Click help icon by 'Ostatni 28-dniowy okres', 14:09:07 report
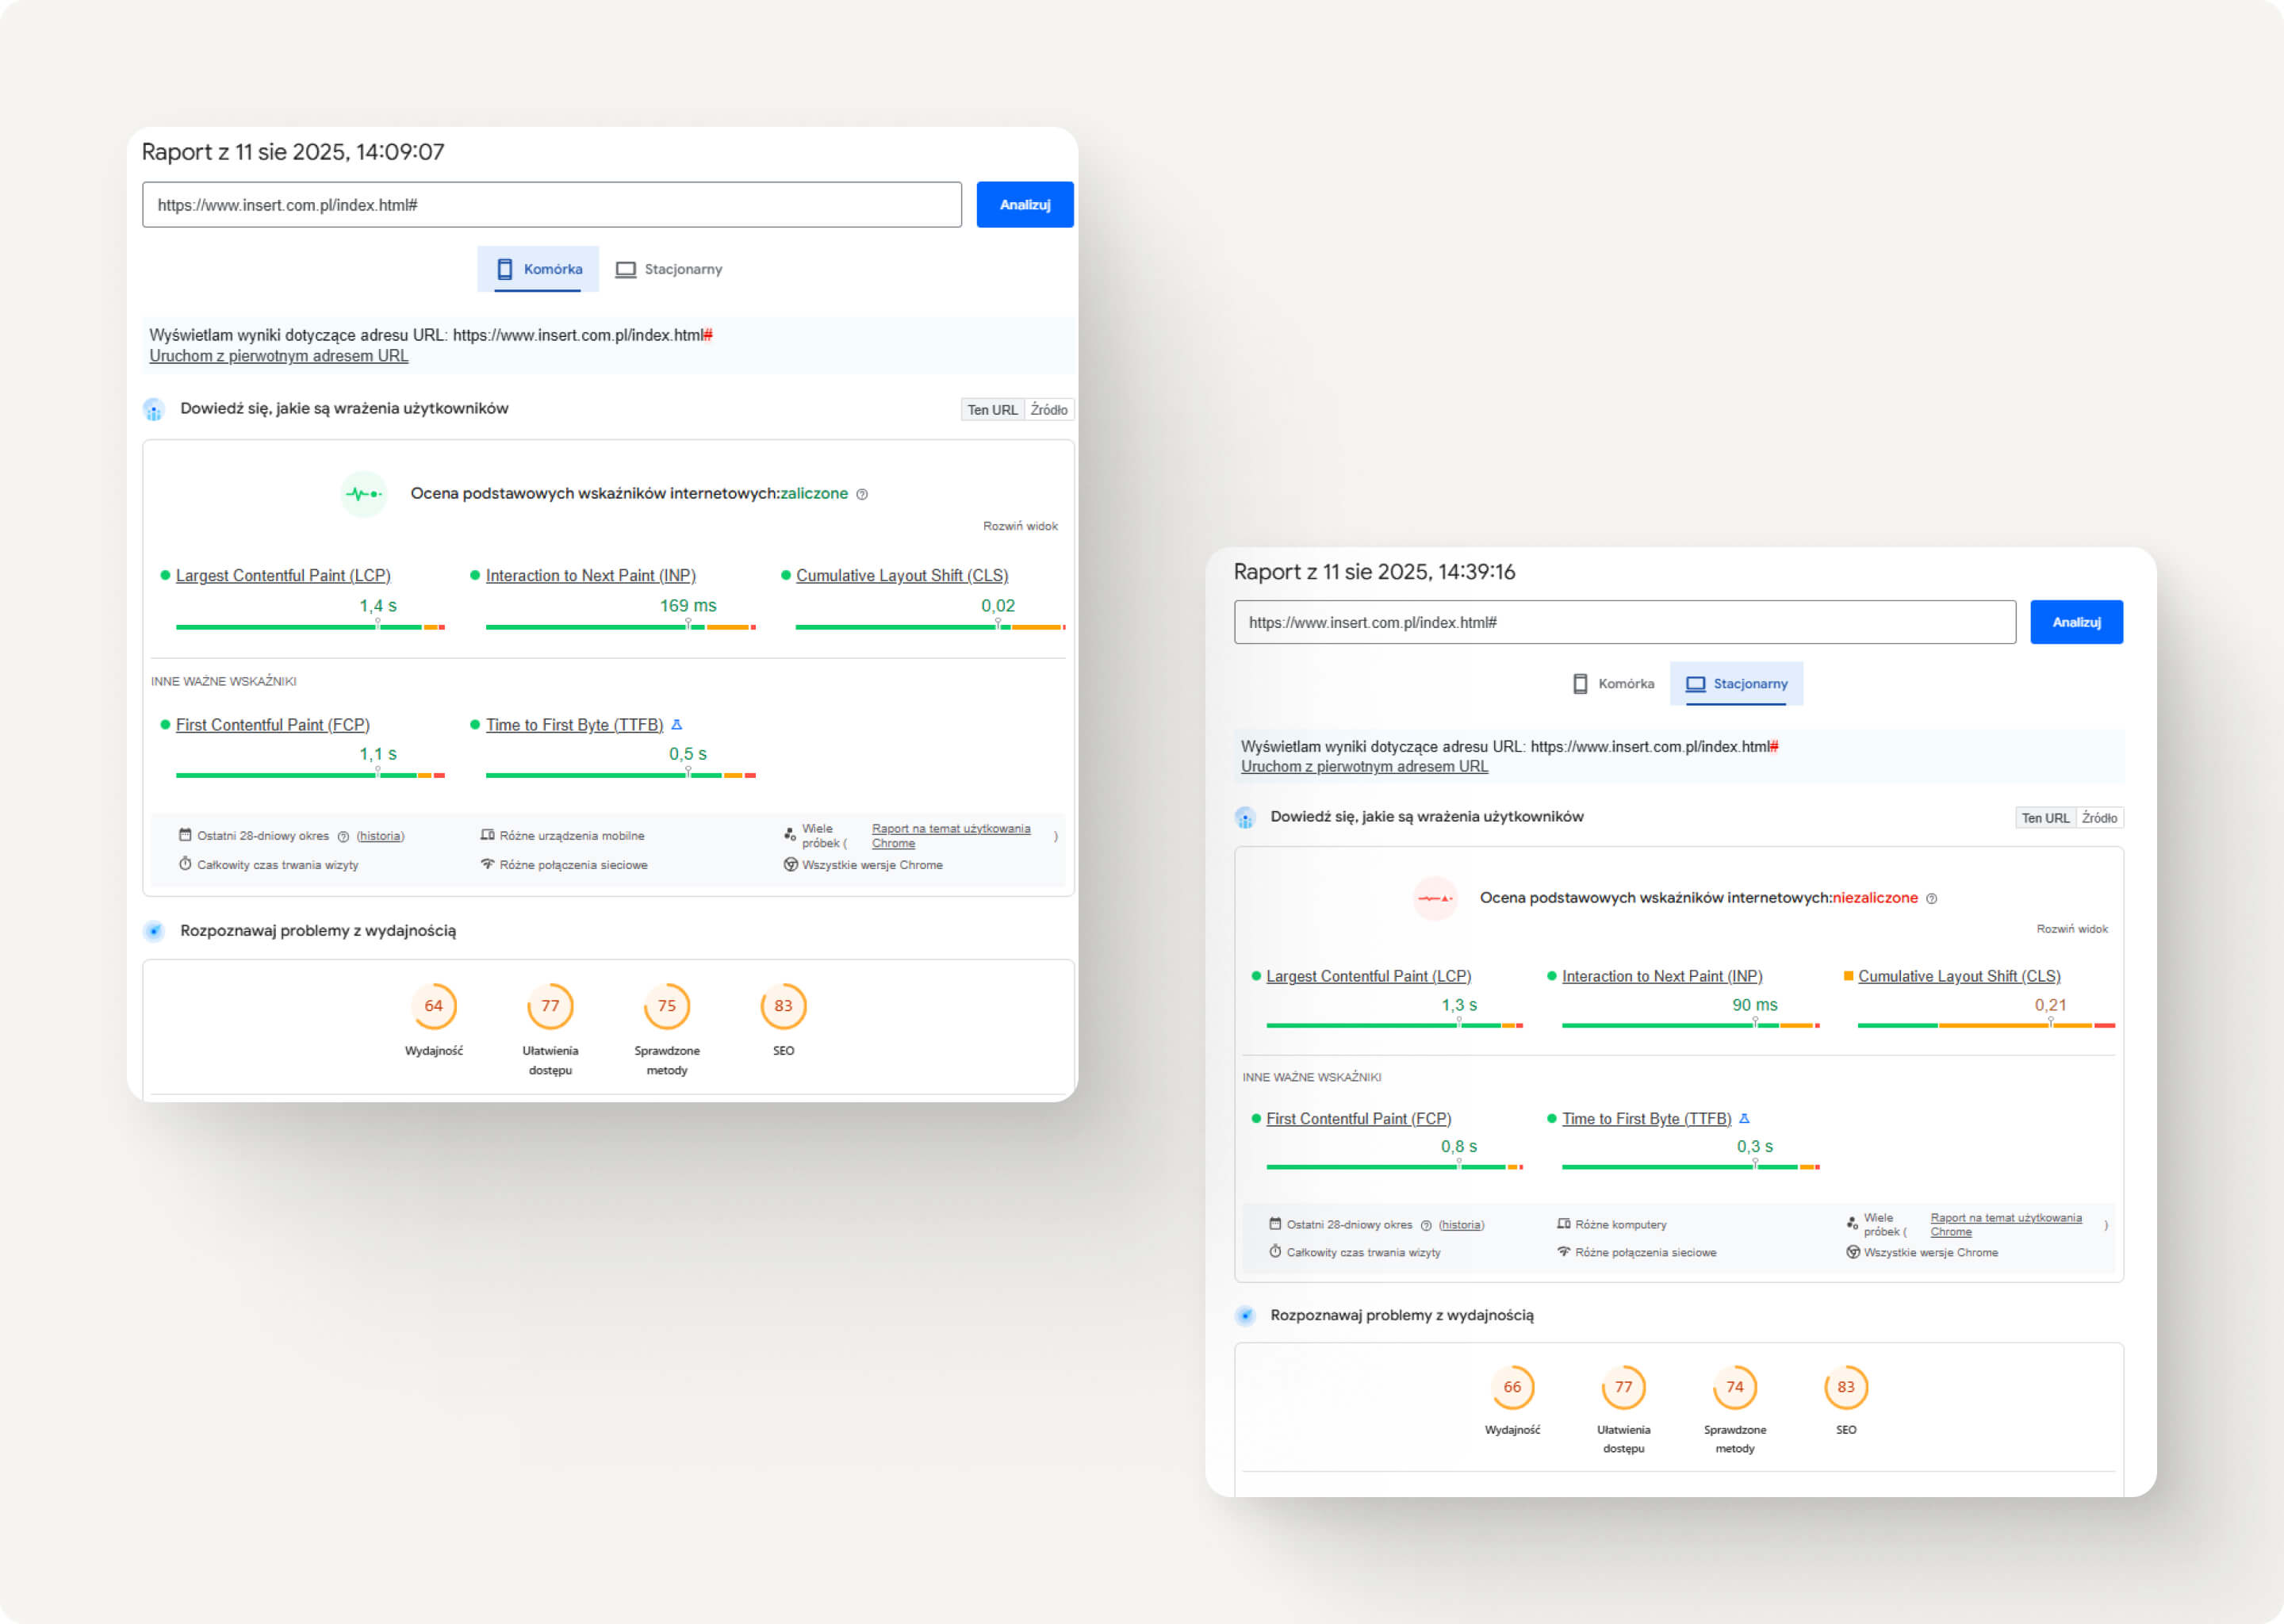 343,836
